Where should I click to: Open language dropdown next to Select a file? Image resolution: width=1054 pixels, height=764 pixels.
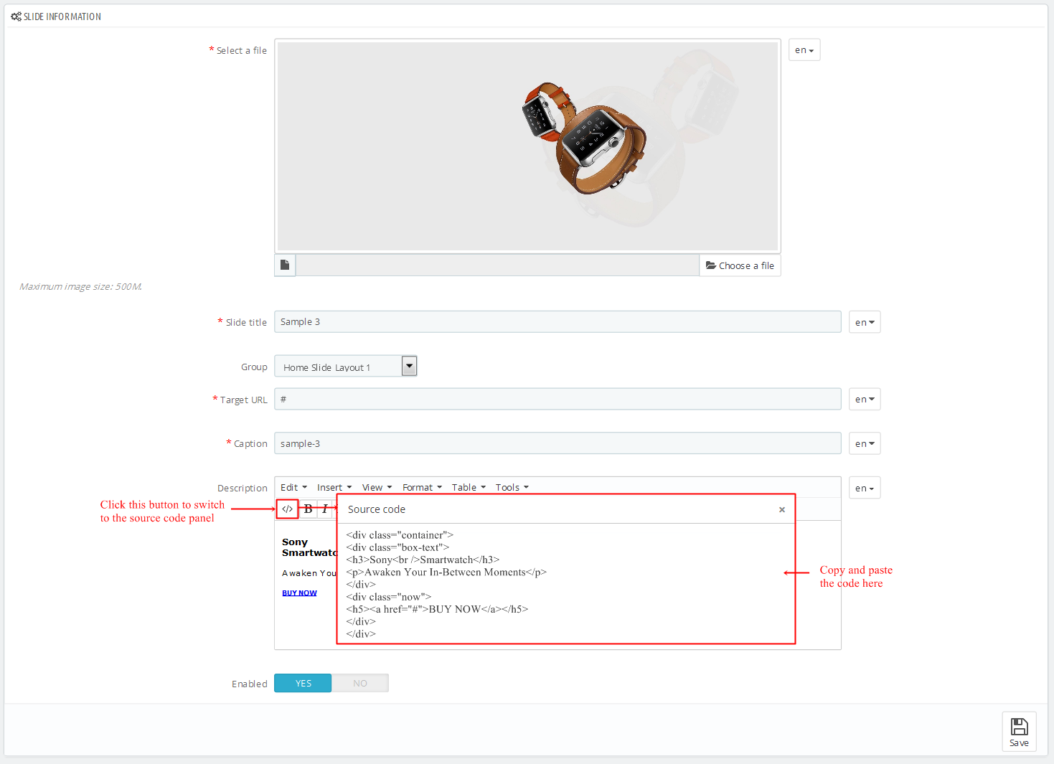(804, 50)
